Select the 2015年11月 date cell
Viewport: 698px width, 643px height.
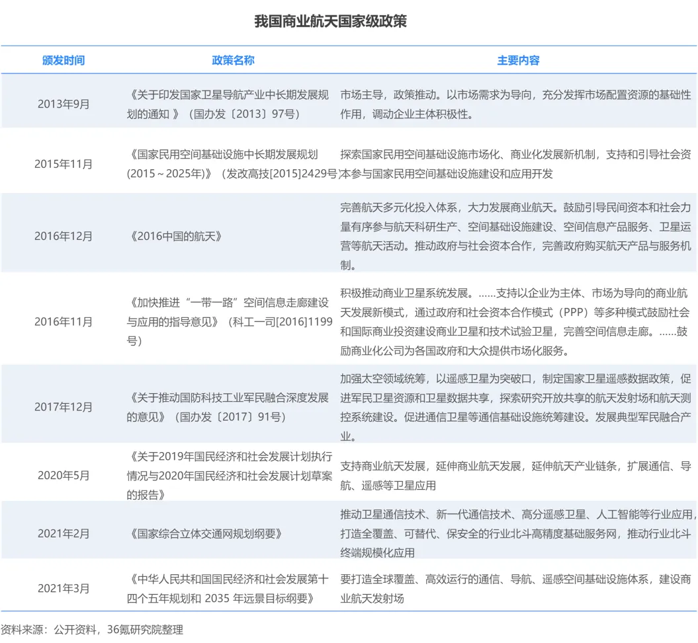click(64, 164)
